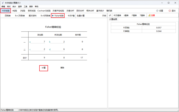The image size is (179, 112).
Task: Open the 方差齐性检验 tab
Action: (x=58, y=11)
